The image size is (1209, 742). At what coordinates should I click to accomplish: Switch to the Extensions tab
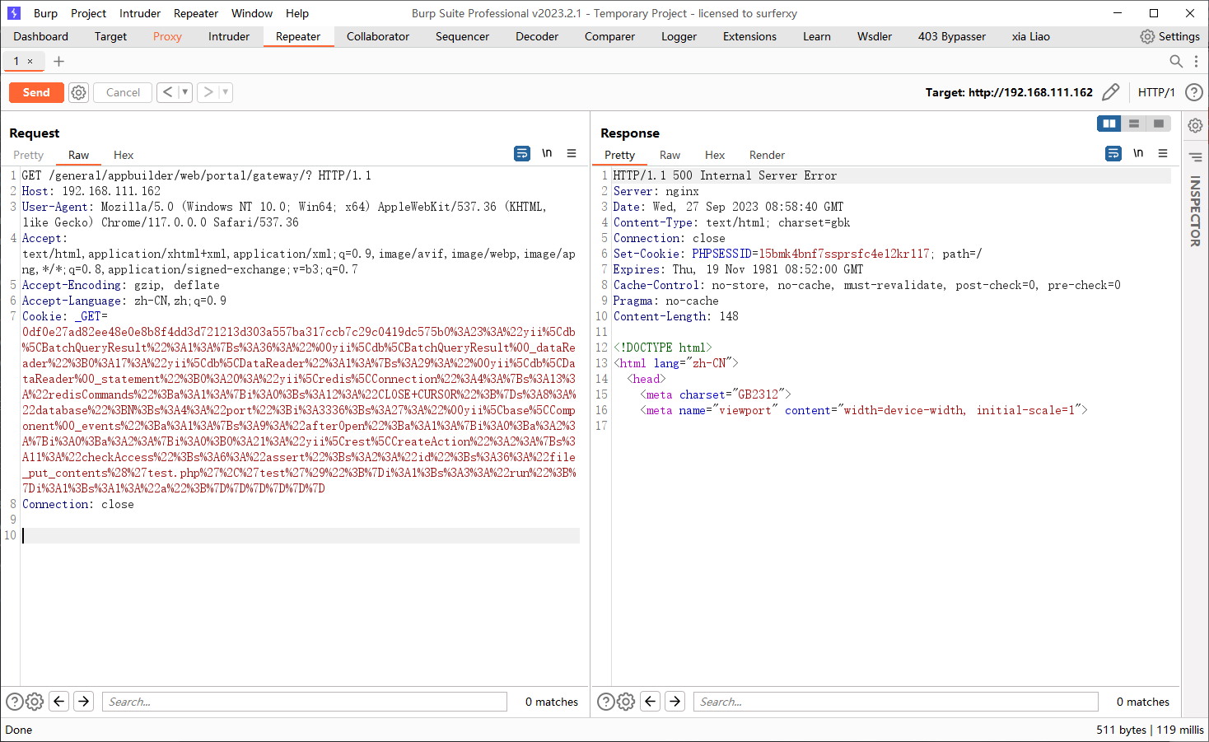749,36
